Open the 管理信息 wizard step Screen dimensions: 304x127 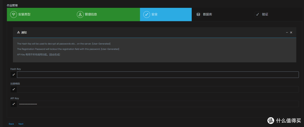pos(107,15)
